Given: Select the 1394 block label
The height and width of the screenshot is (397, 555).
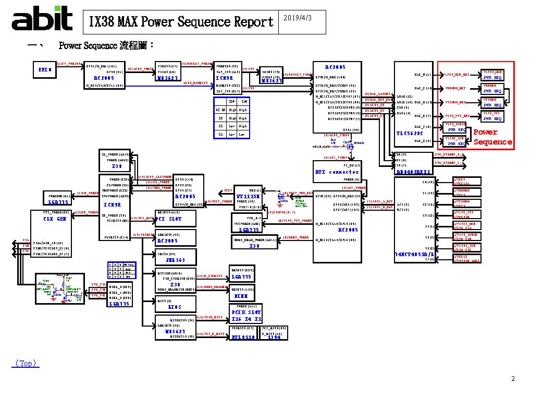Looking at the screenshot, I should (x=274, y=337).
